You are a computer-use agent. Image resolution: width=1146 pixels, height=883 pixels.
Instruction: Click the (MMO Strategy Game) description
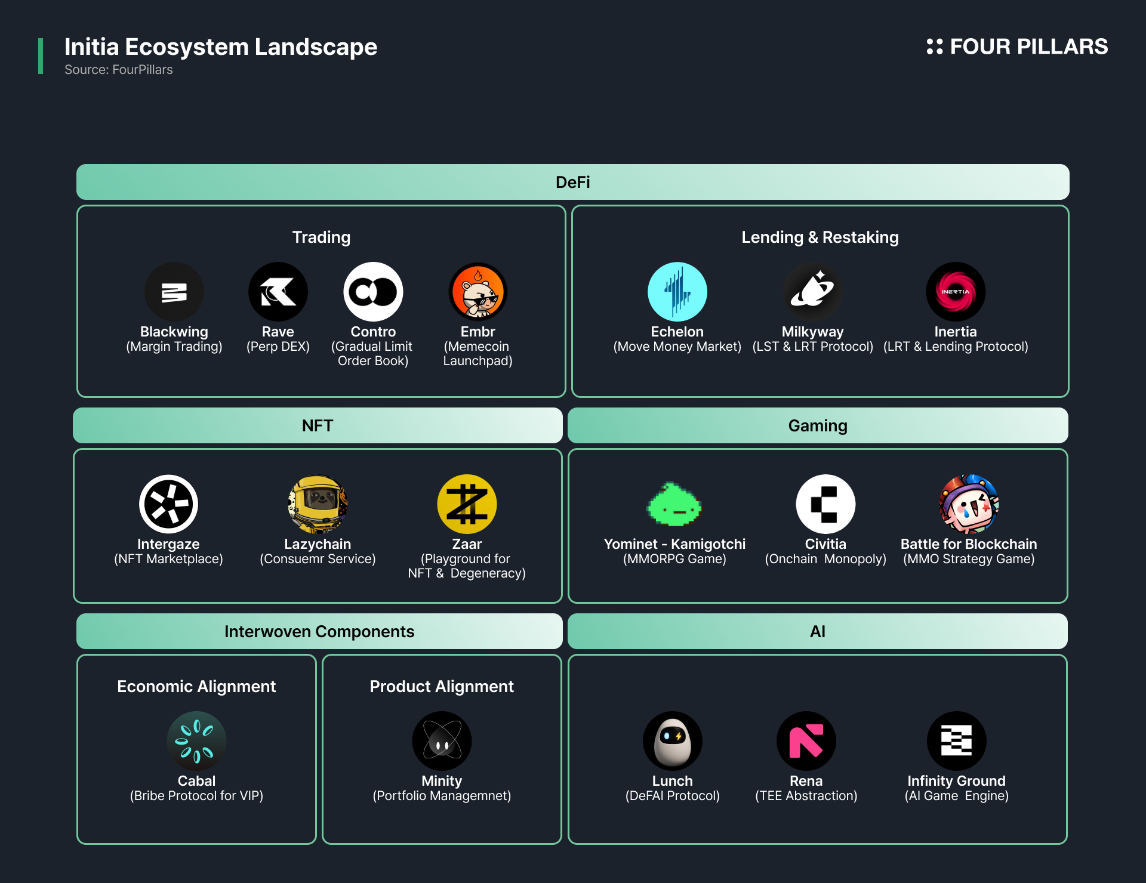(969, 559)
